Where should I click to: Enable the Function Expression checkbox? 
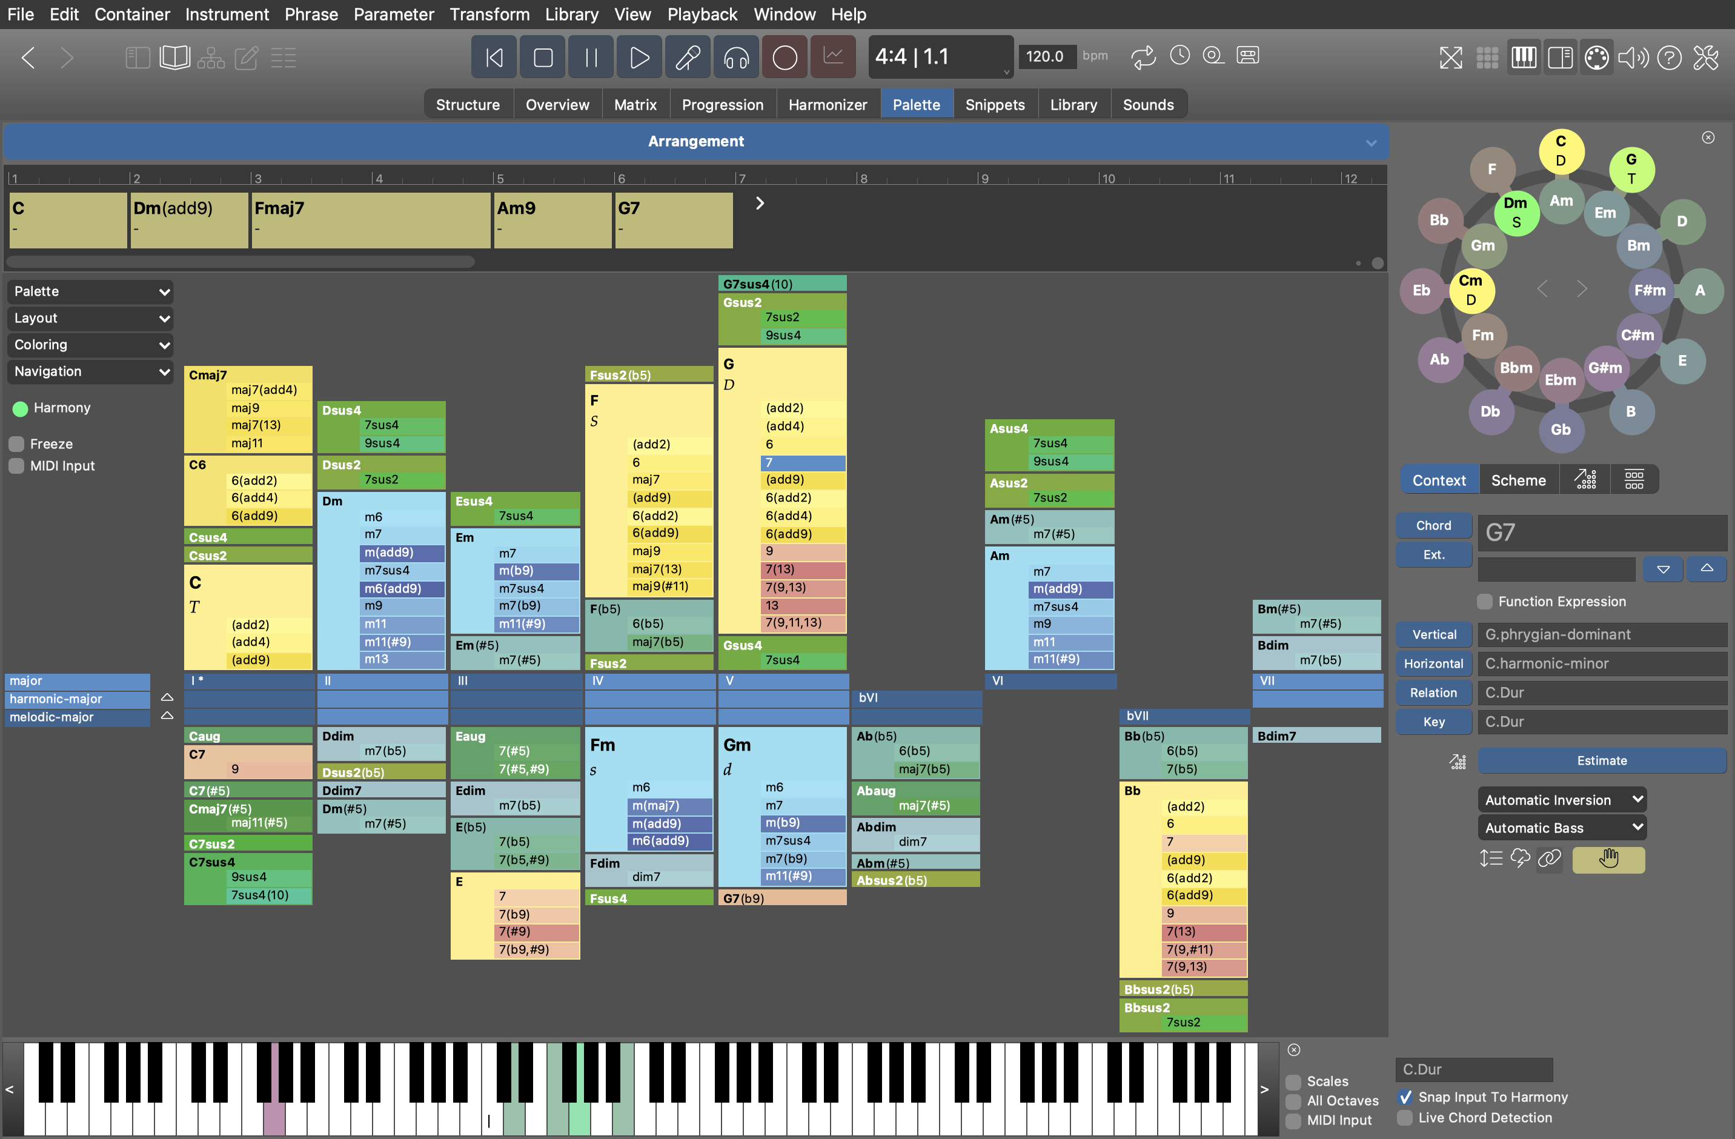pos(1484,602)
